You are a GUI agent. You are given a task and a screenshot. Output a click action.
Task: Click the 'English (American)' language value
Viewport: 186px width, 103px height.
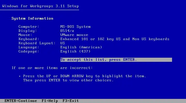click(x=81, y=47)
